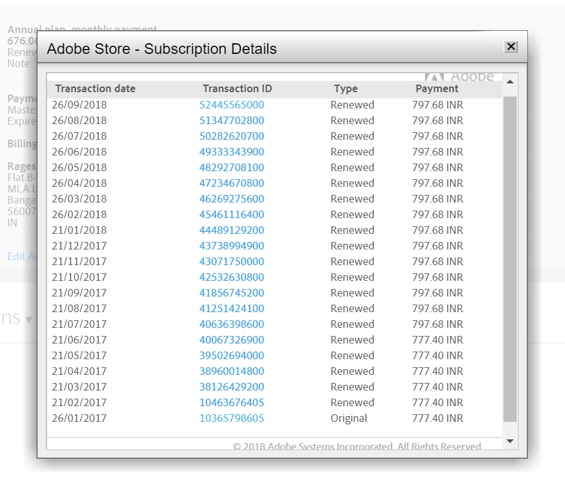Viewport: 565px width, 487px height.
Task: Select the date 21/10/2017
Action: [79, 277]
